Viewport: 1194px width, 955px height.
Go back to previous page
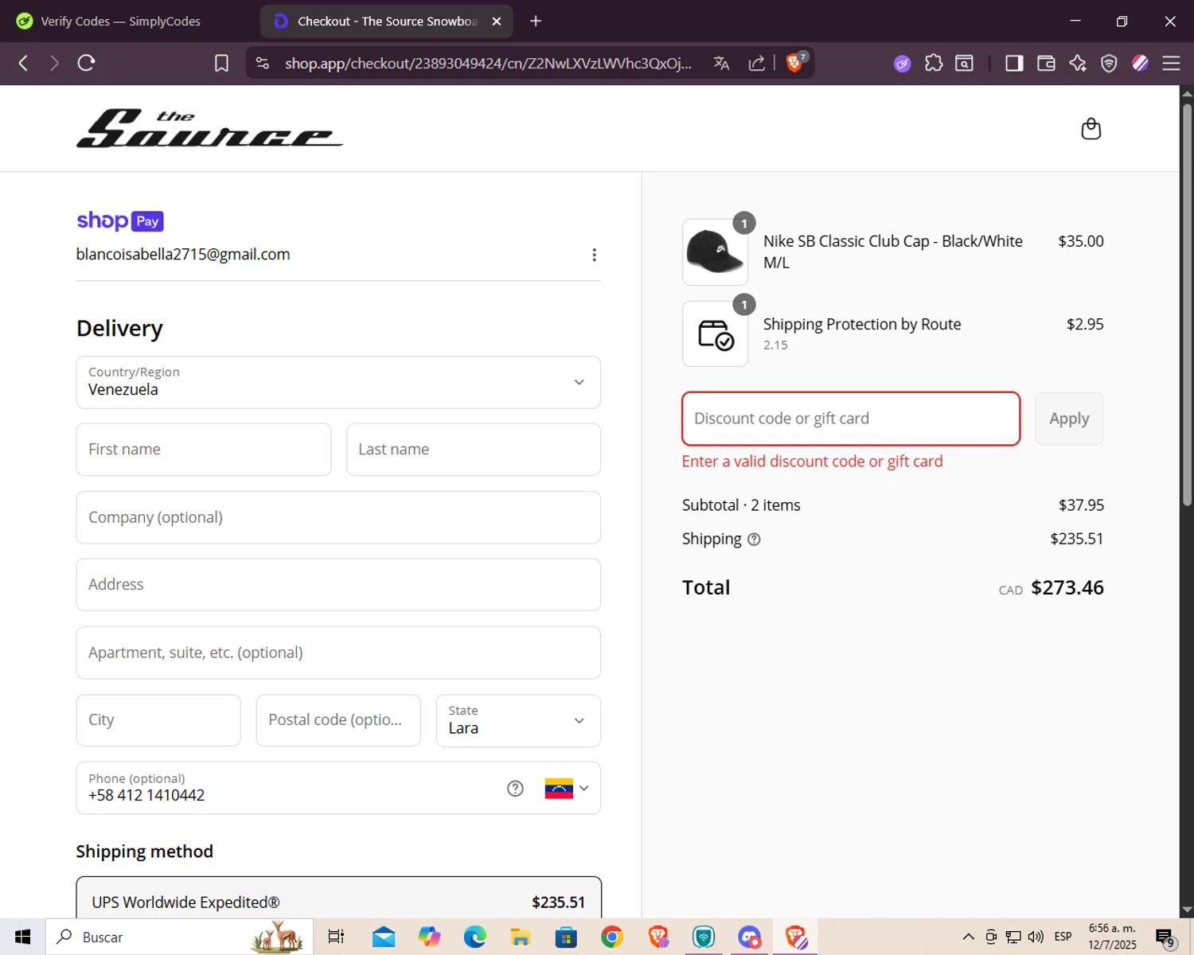pyautogui.click(x=23, y=63)
